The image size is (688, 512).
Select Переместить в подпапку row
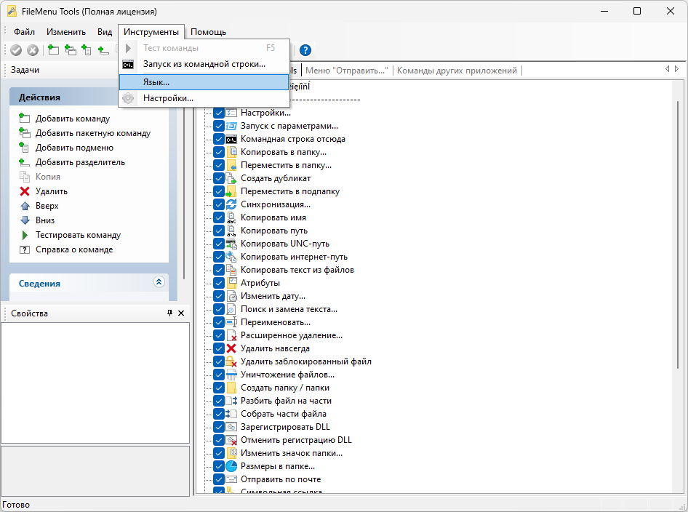[x=290, y=191]
